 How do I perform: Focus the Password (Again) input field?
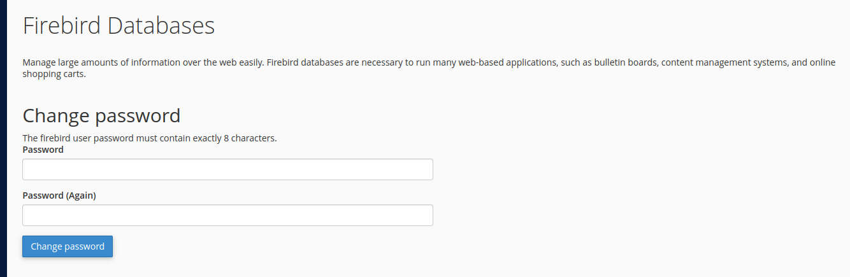(x=227, y=215)
